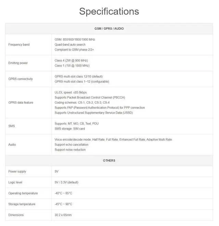This screenshot has height=226, width=219.
Task: Click the Audio row label
Action: [x=12, y=144]
